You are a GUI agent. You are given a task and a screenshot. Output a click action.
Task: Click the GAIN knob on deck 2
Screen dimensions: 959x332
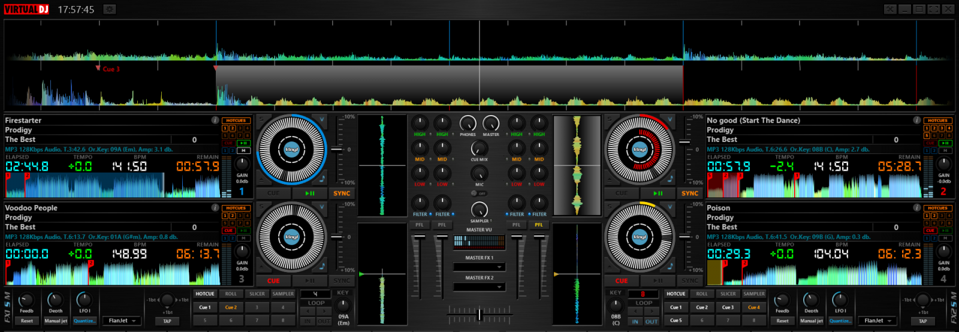pos(943,164)
